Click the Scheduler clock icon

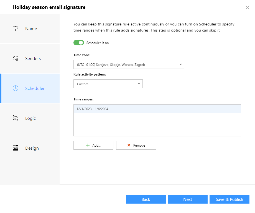coord(16,88)
